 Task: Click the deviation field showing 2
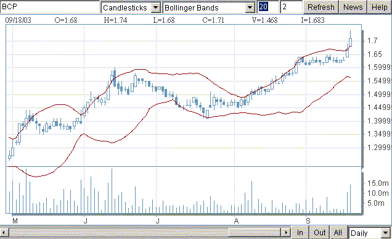coord(292,7)
